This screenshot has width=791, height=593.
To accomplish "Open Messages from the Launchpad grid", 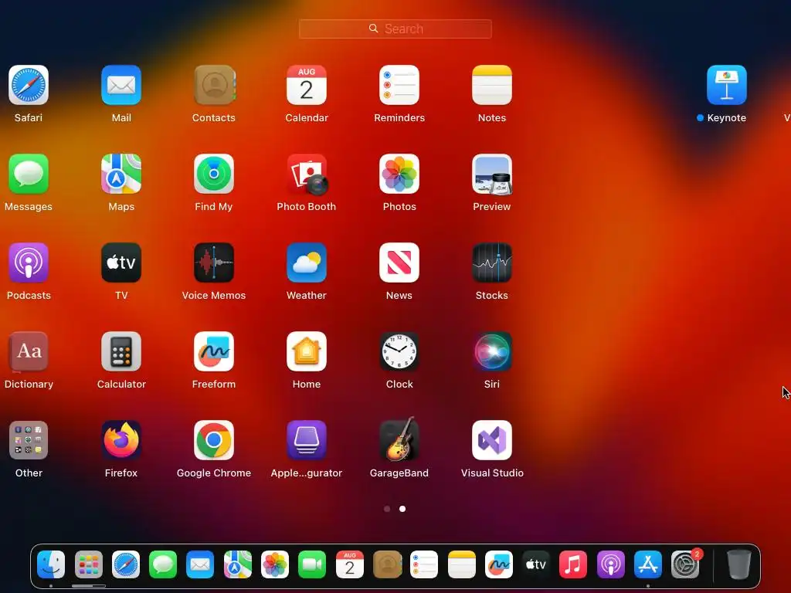I will [29, 174].
